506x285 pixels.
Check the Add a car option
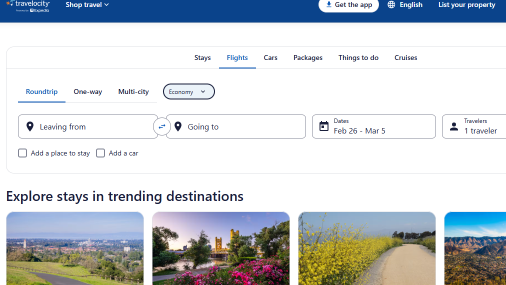pos(100,153)
